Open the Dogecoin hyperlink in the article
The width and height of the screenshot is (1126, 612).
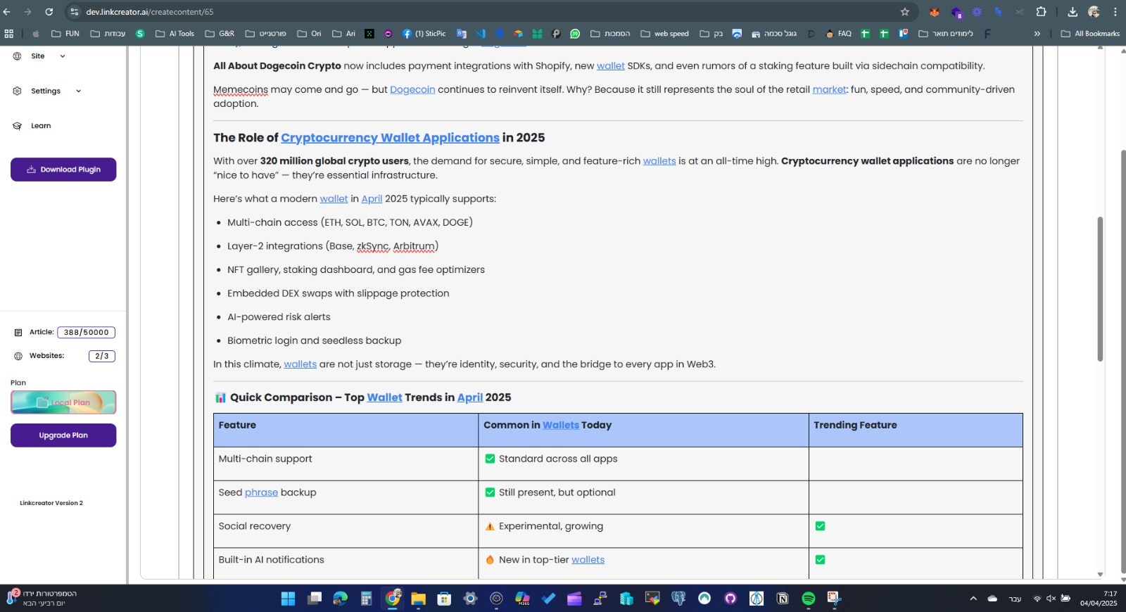tap(412, 89)
